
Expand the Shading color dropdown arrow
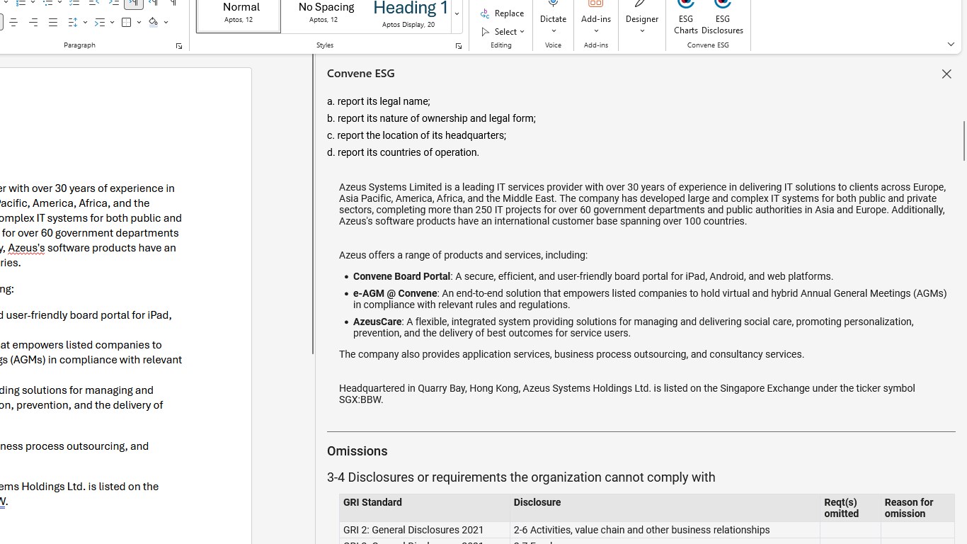[166, 23]
